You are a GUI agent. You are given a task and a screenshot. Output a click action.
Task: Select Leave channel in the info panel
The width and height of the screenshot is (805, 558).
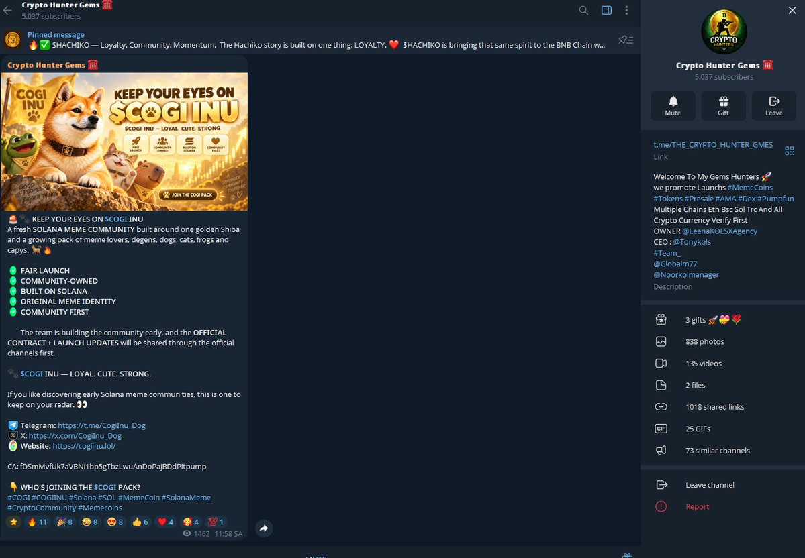pyautogui.click(x=723, y=485)
